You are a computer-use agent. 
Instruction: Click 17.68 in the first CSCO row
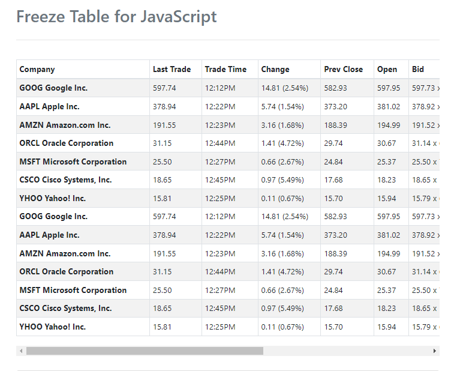click(333, 180)
